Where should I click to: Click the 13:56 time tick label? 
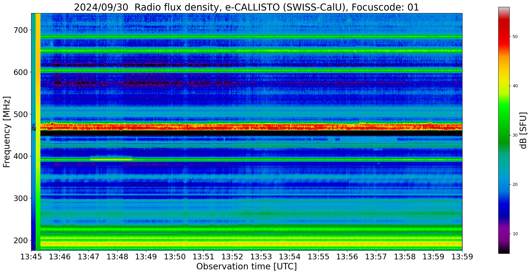pyautogui.click(x=347, y=257)
